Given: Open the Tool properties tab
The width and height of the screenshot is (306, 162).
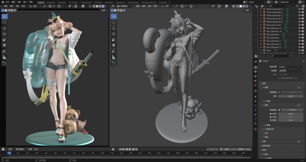Looking at the screenshot, I should pos(256,62).
